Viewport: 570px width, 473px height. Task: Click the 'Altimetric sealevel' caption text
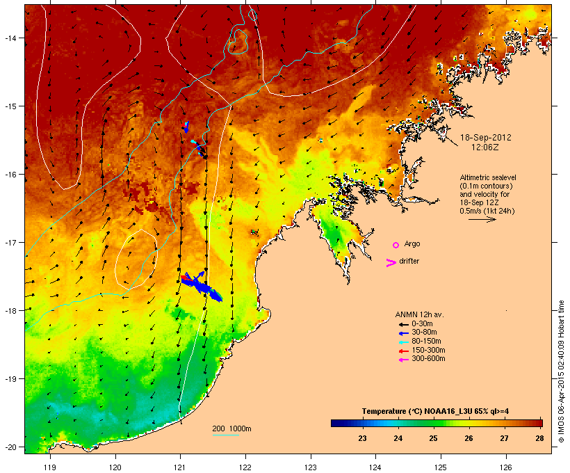click(488, 177)
